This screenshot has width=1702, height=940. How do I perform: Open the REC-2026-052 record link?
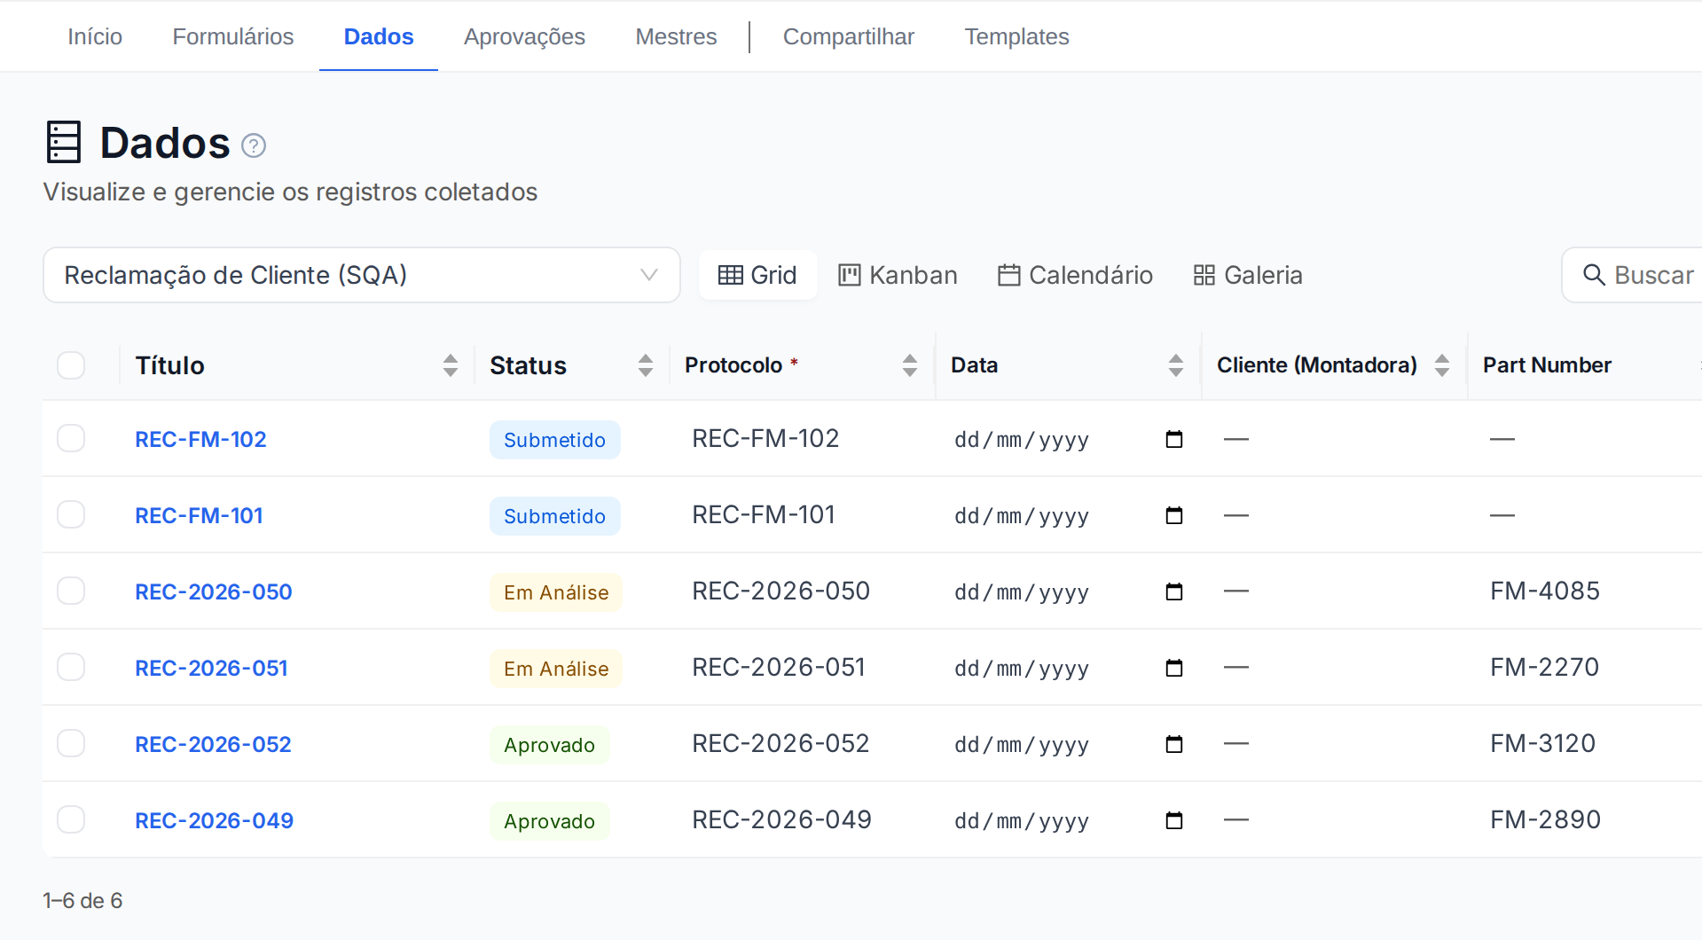pos(213,744)
